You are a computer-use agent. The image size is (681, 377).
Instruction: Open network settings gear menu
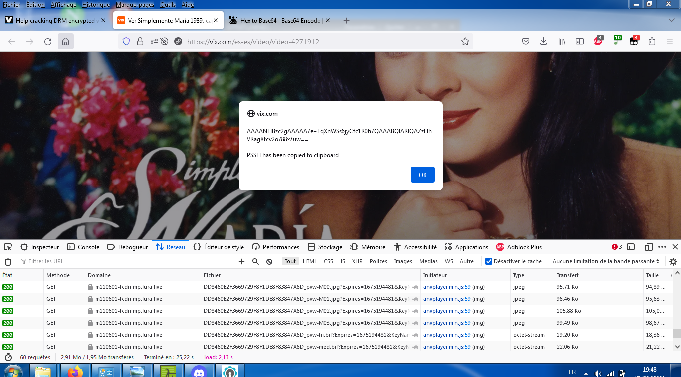point(673,261)
